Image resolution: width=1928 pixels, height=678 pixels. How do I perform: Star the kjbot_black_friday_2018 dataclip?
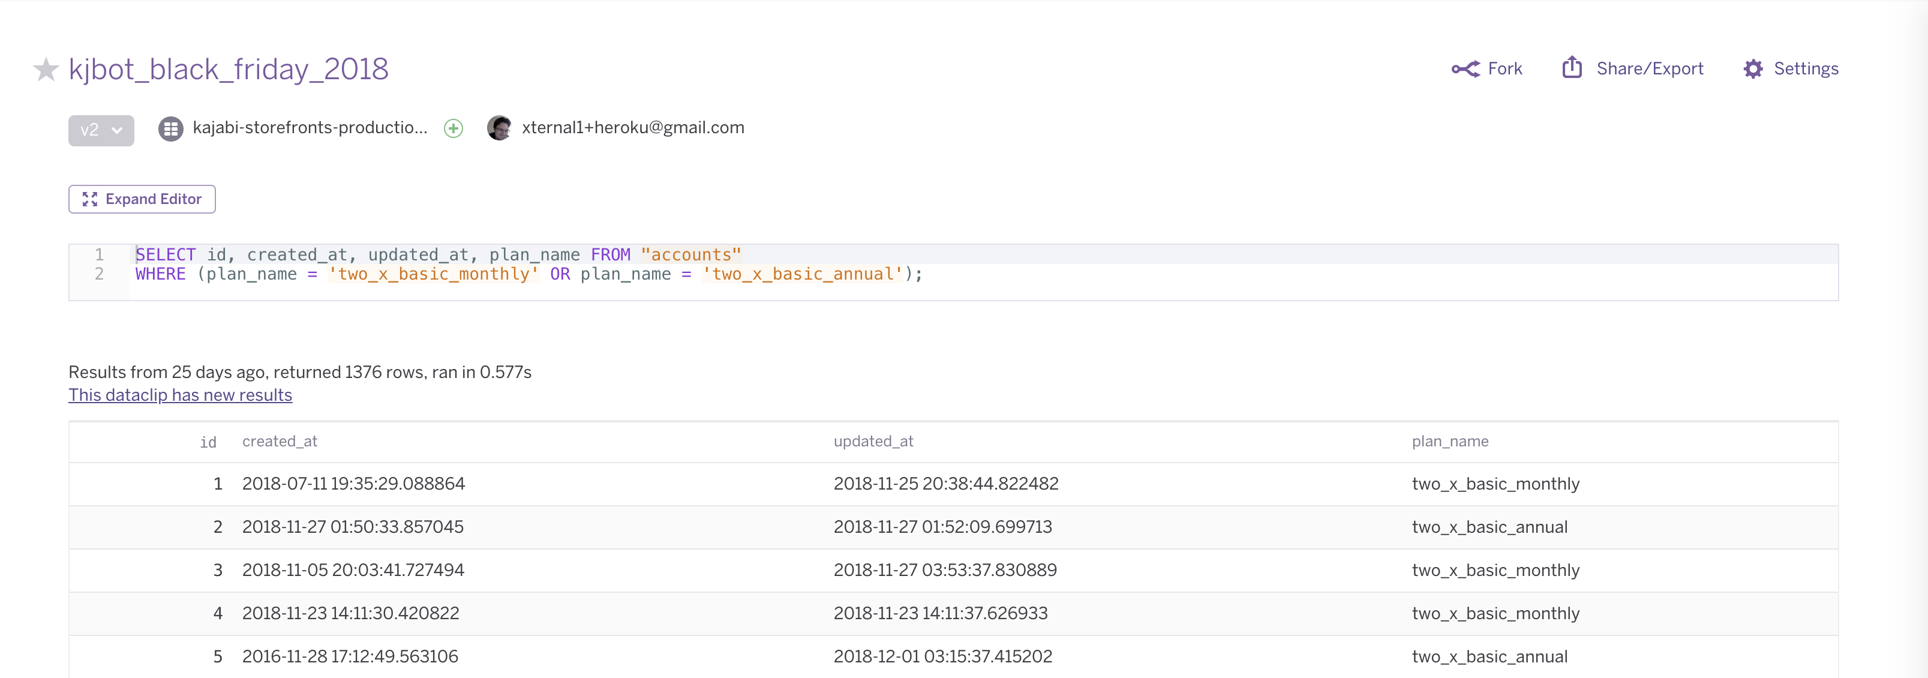coord(46,70)
